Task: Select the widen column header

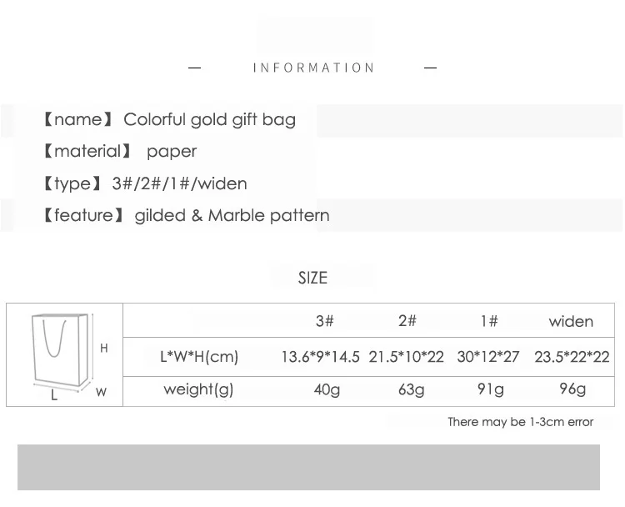Action: 571,322
